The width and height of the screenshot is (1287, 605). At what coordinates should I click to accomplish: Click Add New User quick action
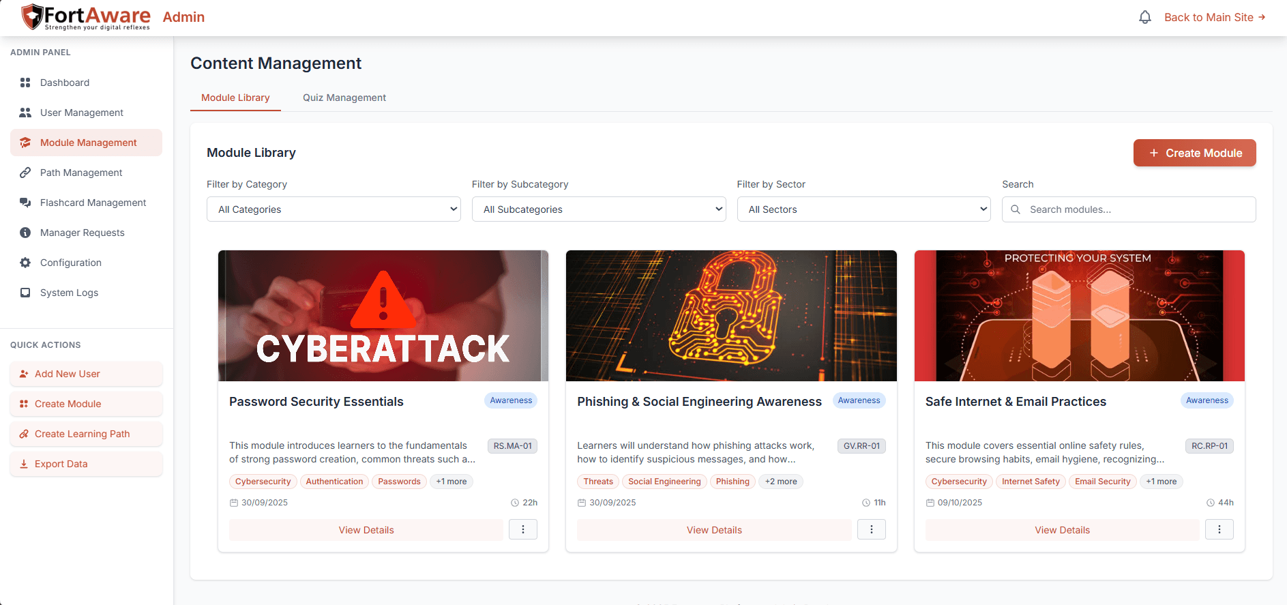tap(86, 374)
